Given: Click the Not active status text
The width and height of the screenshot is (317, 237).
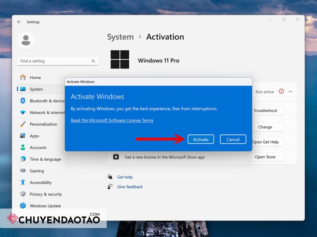Looking at the screenshot, I should tap(264, 92).
